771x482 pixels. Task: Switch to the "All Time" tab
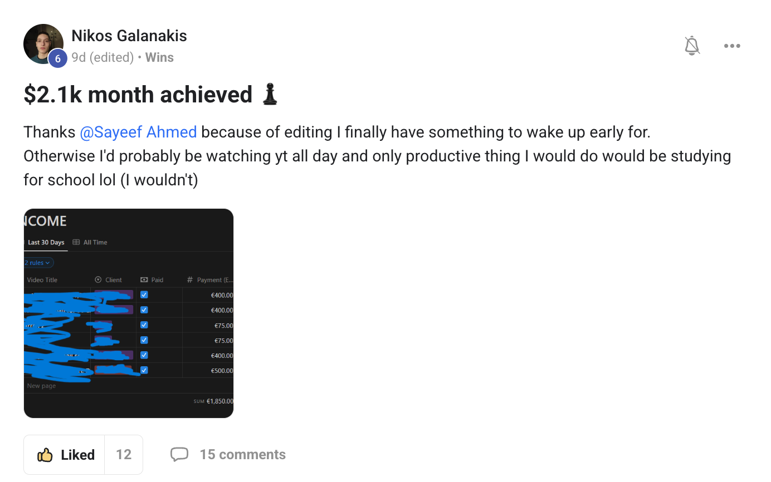pyautogui.click(x=90, y=243)
